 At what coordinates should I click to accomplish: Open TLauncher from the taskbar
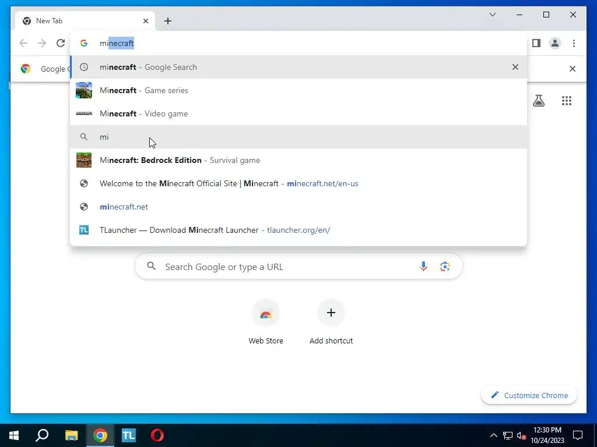tap(129, 435)
